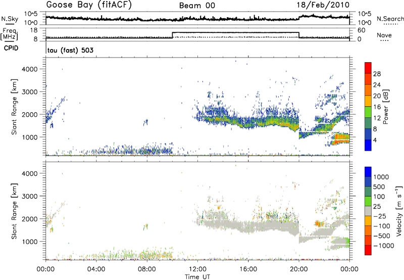The width and height of the screenshot is (404, 280).
Task: Click the 1000 tick of the power panel
Action: 30,137
